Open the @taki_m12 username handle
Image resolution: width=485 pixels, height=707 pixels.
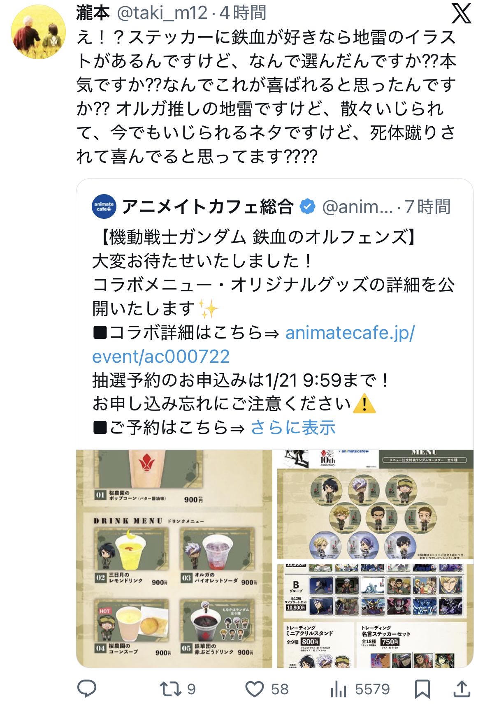(x=162, y=13)
